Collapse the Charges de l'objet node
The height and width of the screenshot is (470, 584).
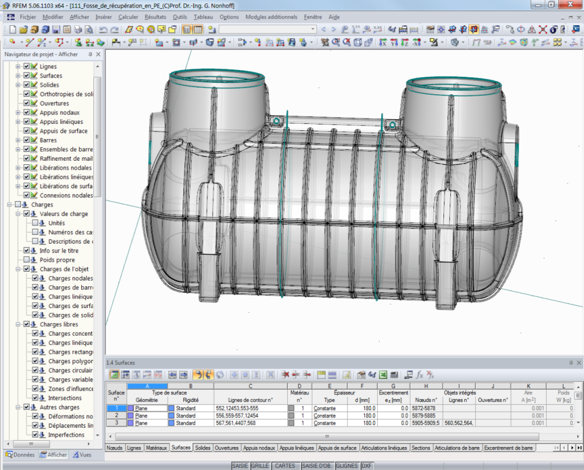[x=18, y=269]
